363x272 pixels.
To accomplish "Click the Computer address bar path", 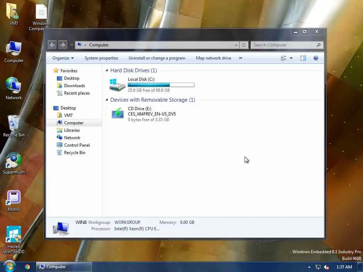I will 99,45.
